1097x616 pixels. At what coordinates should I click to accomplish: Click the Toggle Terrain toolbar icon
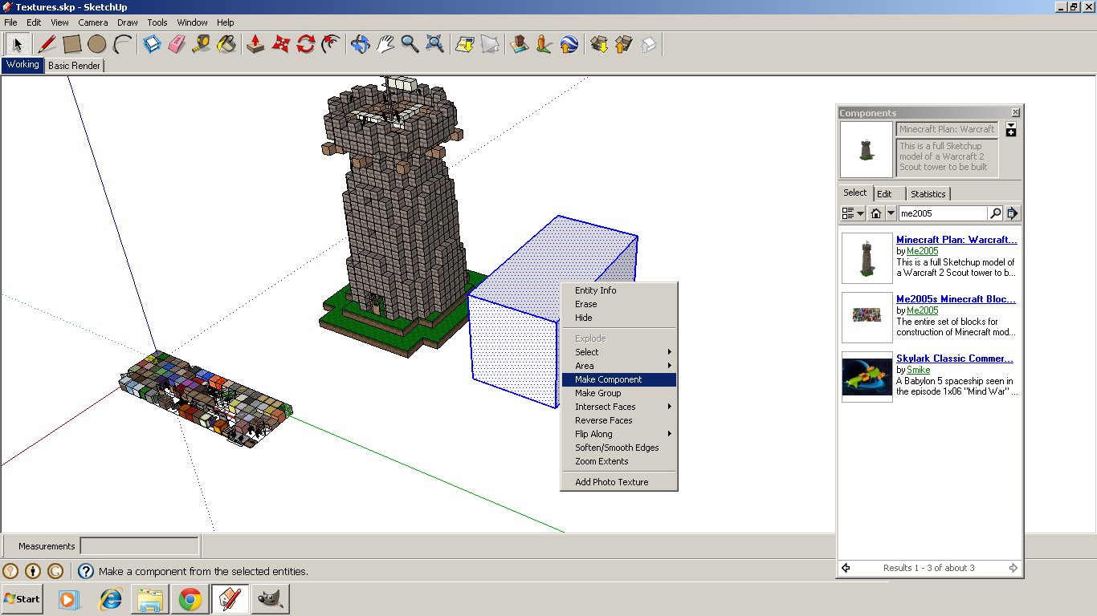[489, 44]
